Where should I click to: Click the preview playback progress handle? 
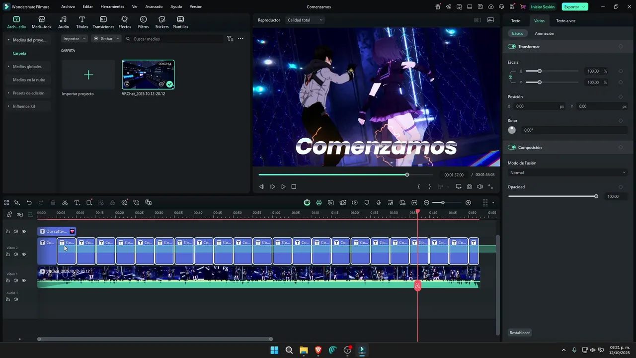click(x=407, y=175)
